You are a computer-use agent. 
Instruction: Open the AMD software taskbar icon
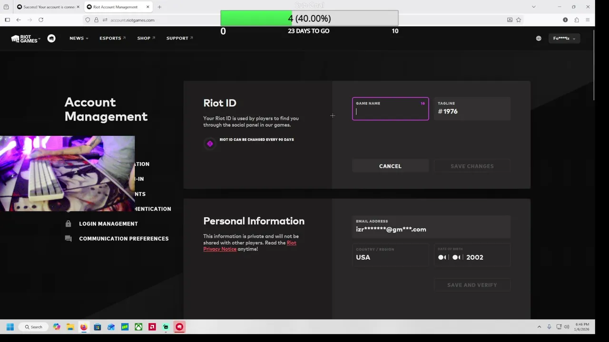tap(152, 327)
